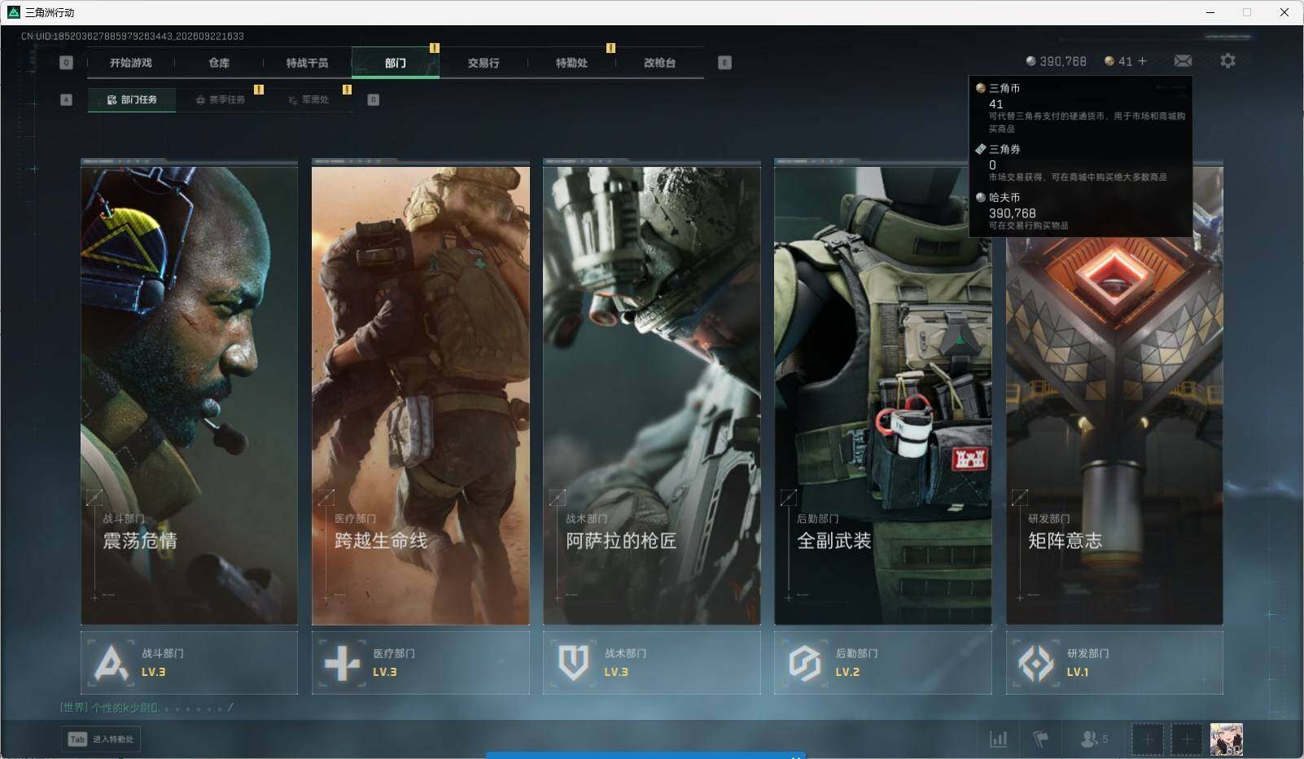This screenshot has height=759, width=1304.
Task: Open the 改枪台 tab
Action: (x=659, y=63)
